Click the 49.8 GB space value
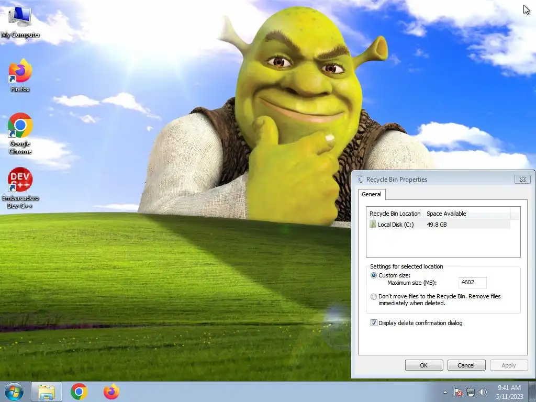The image size is (536, 402). (437, 225)
